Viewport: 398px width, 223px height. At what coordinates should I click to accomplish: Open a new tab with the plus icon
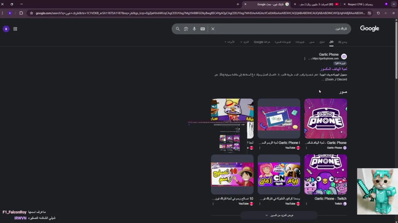point(238,4)
